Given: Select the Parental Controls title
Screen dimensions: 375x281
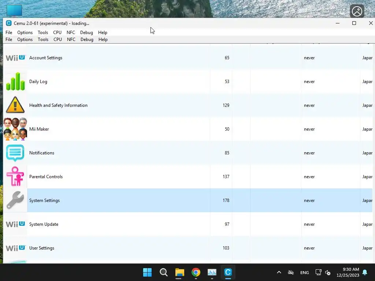Looking at the screenshot, I should pos(46,177).
